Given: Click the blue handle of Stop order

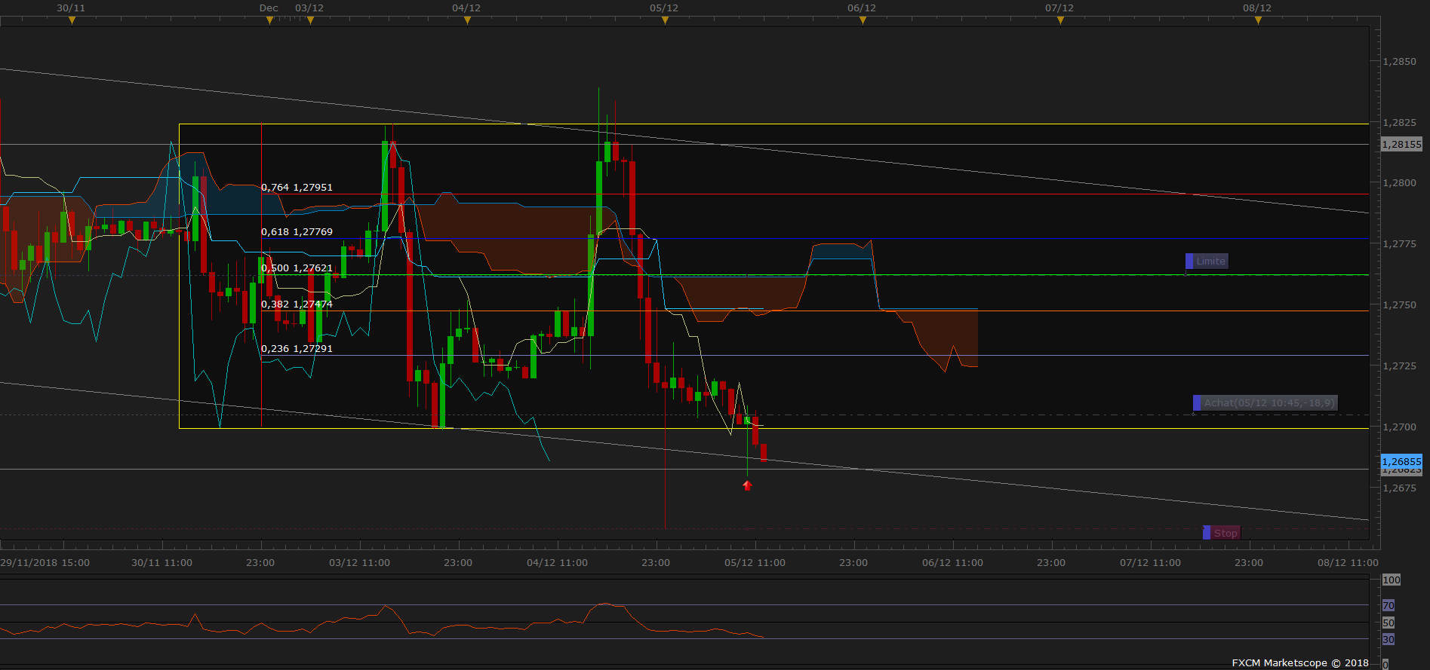Looking at the screenshot, I should (1207, 533).
